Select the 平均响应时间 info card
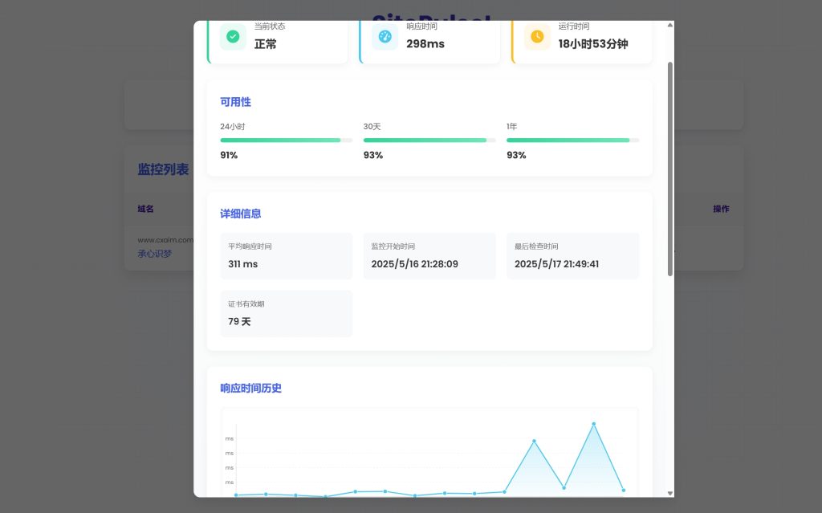822x513 pixels. (286, 256)
